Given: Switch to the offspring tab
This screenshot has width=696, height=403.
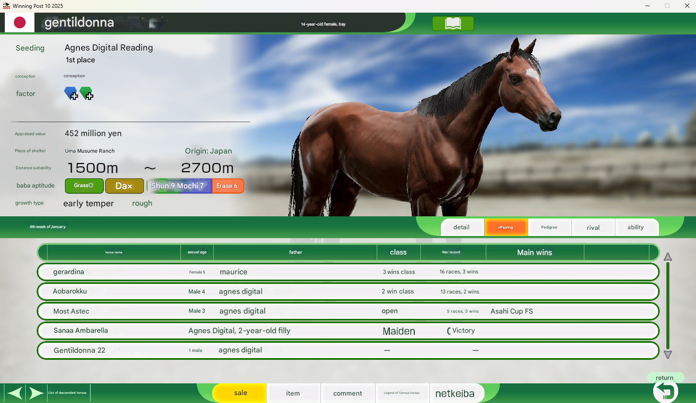Looking at the screenshot, I should point(505,227).
